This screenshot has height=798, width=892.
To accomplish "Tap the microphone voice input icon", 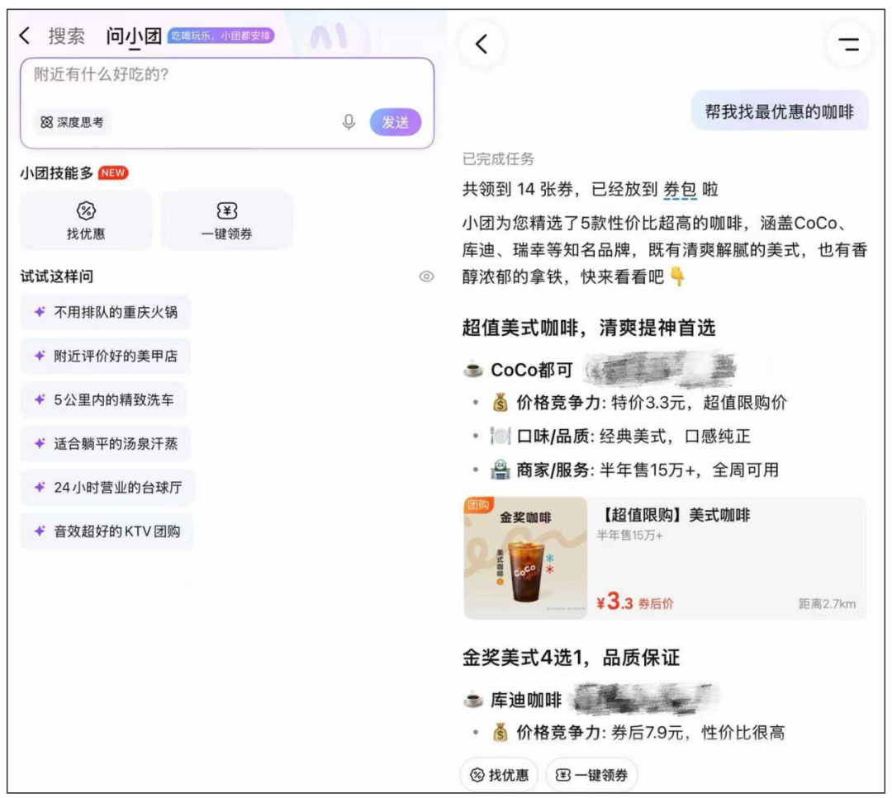I will pyautogui.click(x=349, y=122).
